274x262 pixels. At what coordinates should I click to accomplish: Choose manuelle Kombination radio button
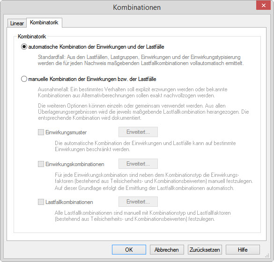[24, 79]
